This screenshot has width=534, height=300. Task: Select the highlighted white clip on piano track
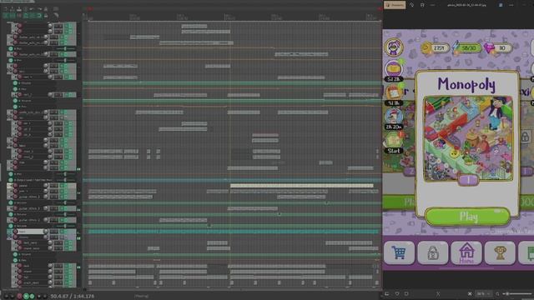coord(302,186)
